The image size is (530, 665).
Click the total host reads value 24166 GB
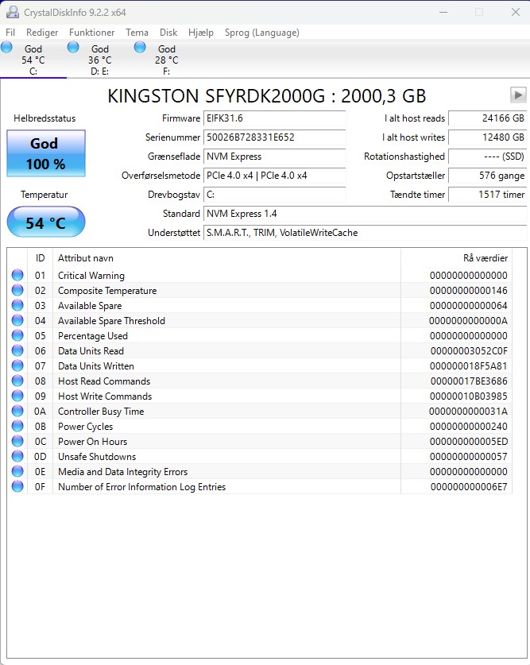point(488,118)
